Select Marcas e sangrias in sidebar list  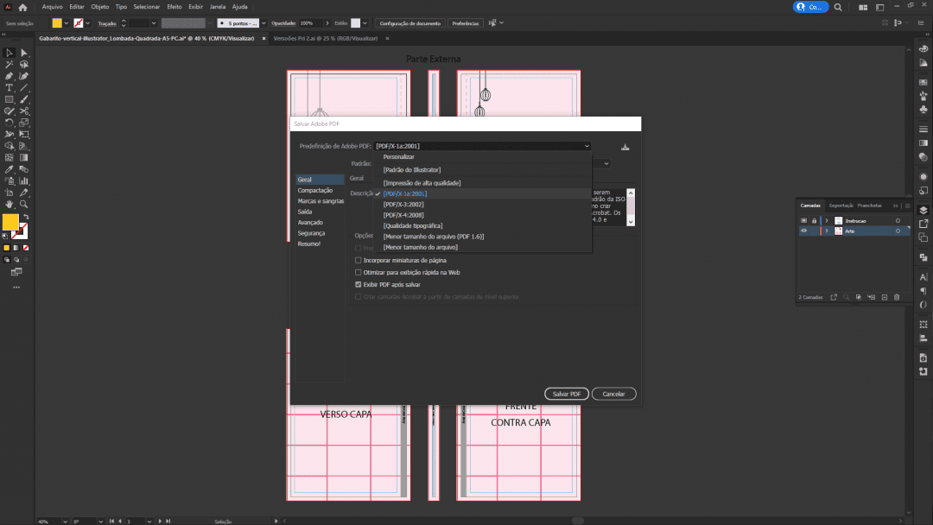pos(321,201)
